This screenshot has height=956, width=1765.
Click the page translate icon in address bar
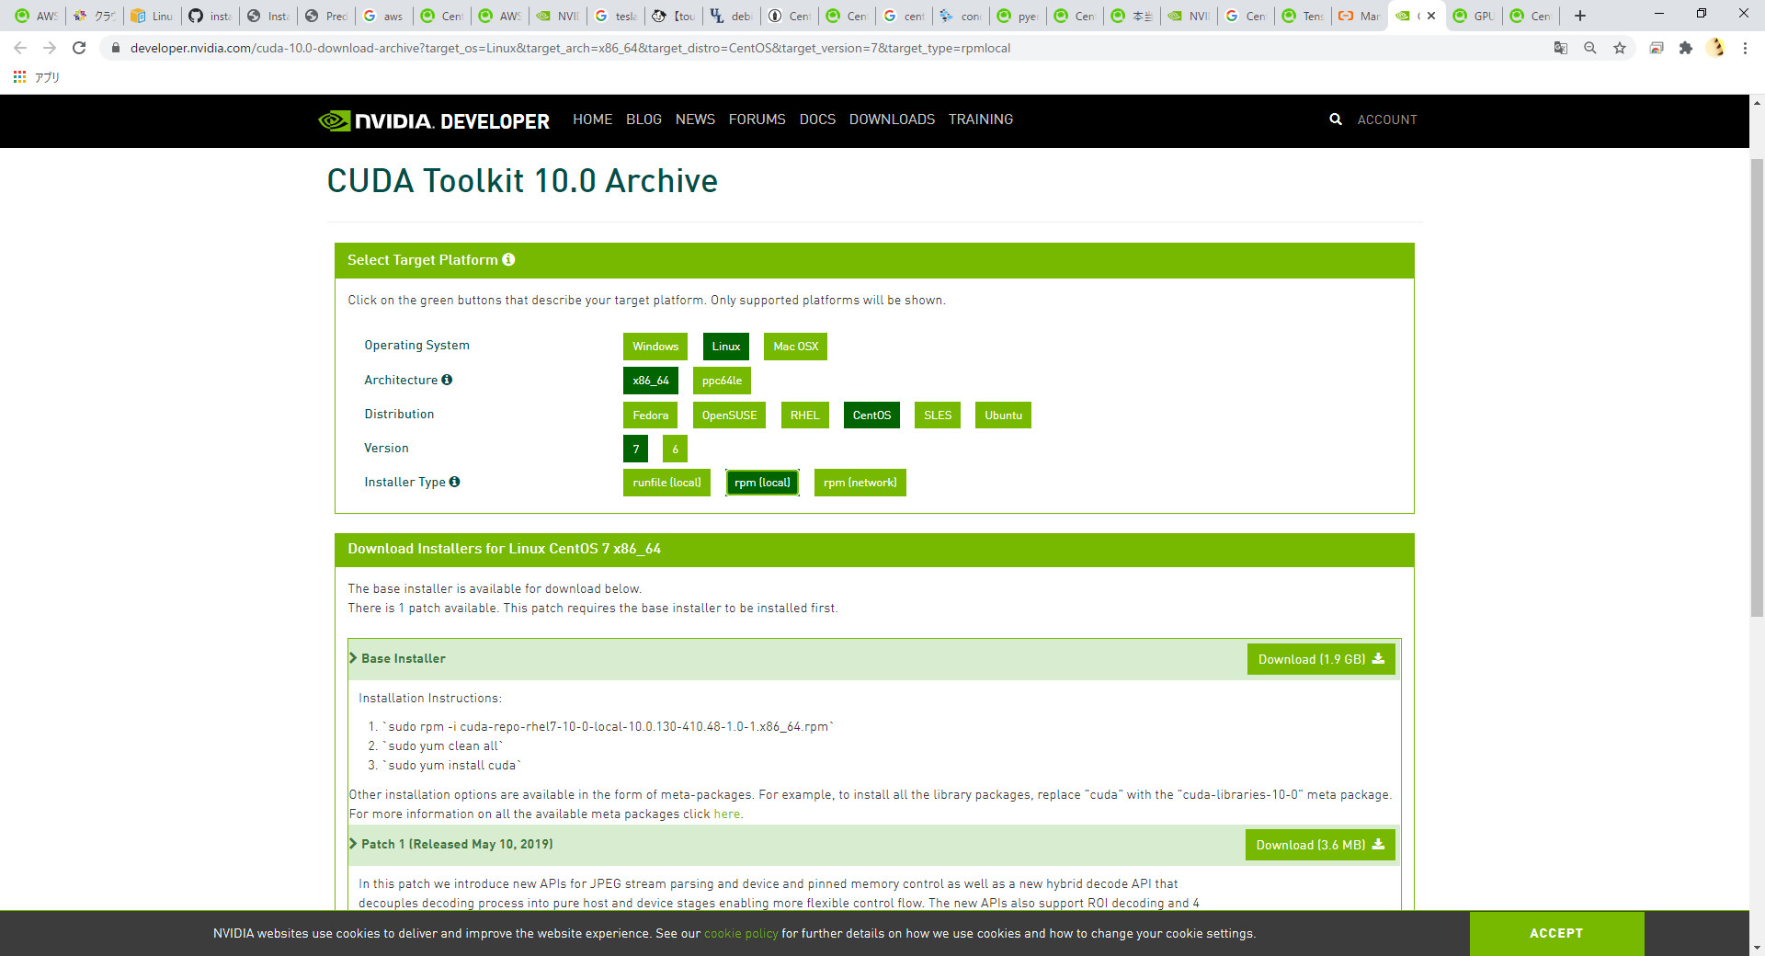(x=1561, y=48)
